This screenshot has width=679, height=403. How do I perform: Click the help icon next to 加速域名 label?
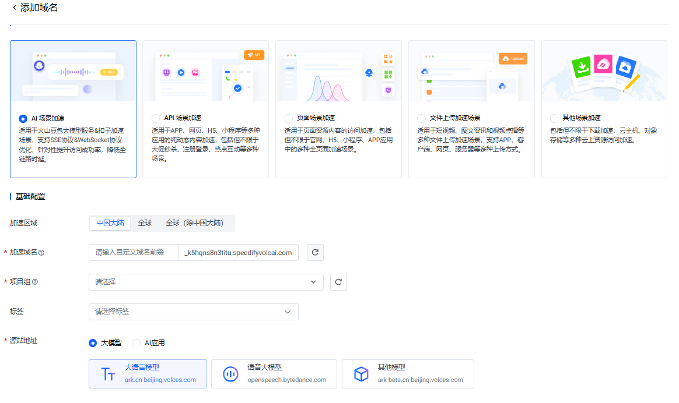pos(41,253)
